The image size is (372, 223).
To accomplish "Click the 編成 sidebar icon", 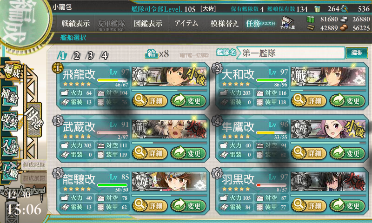I will [x=11, y=71].
